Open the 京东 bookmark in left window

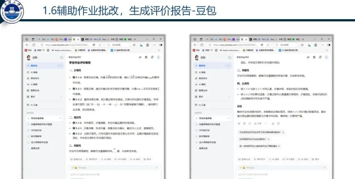coord(28,50)
